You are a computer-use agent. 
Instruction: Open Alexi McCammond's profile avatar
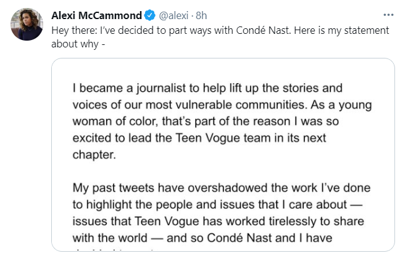27,25
